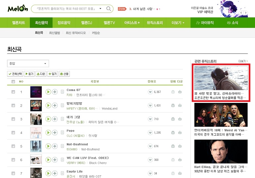
Task: Tick the checkbox for song number 1
Action: click(13, 92)
